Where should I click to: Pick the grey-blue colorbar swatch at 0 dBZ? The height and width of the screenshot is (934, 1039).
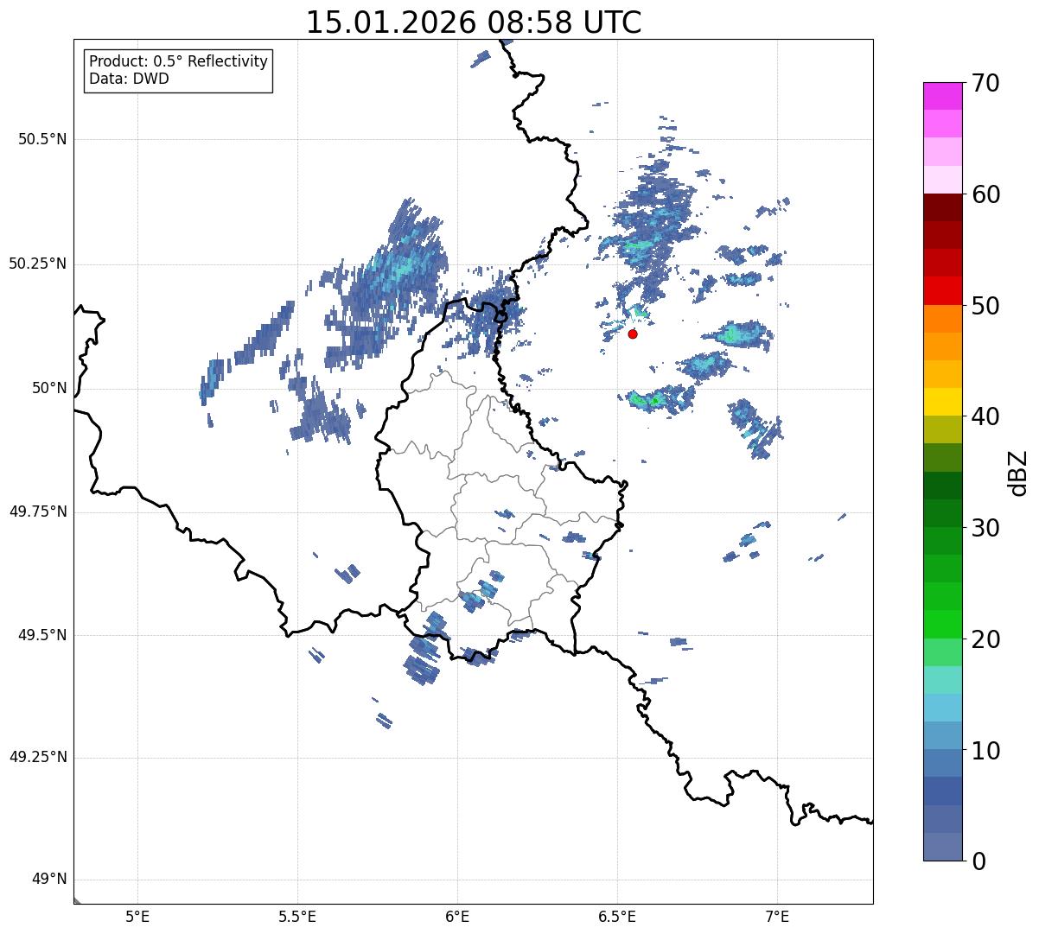tap(943, 847)
